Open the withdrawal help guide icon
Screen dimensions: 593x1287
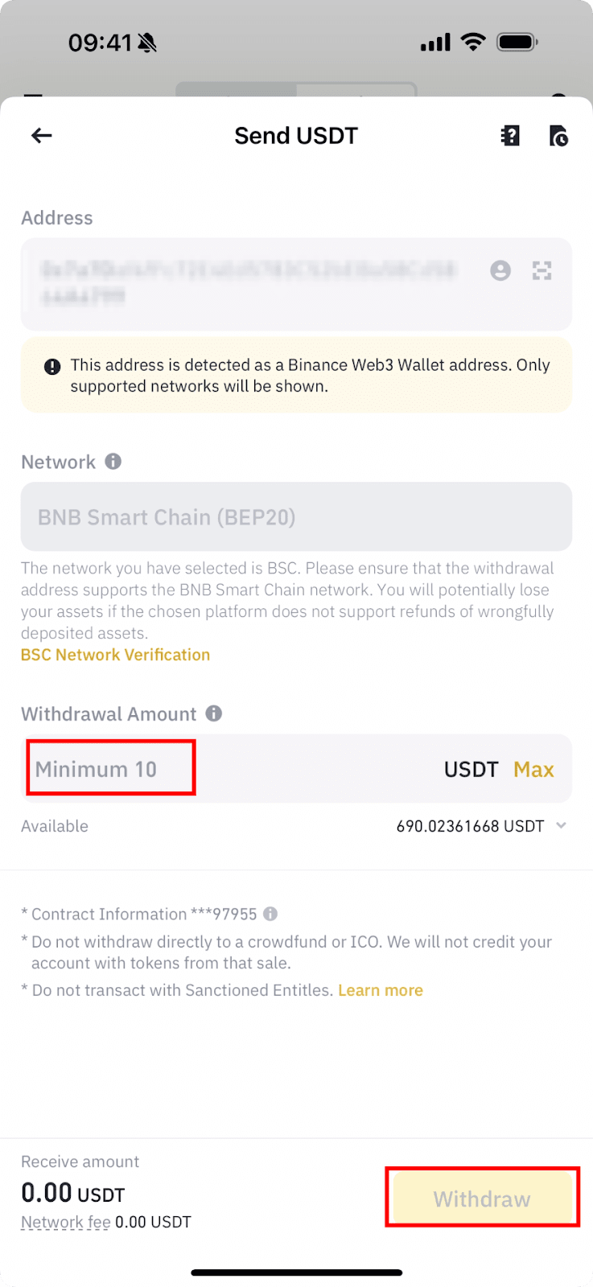pos(510,136)
